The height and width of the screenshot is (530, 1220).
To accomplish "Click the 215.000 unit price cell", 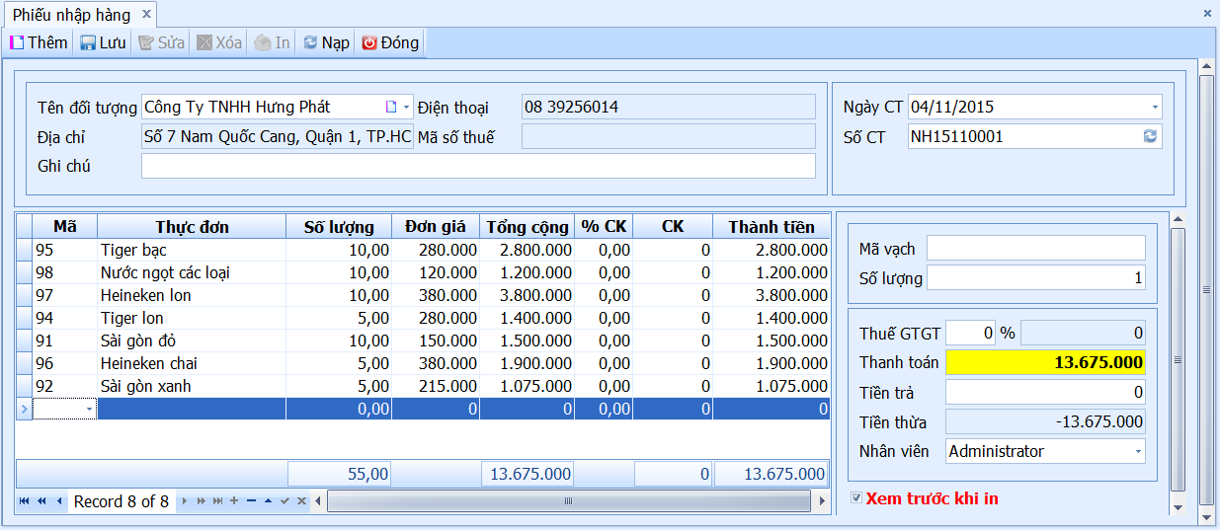I will (436, 386).
